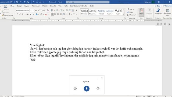Justify the paragraph text
The width and height of the screenshot is (172, 97).
(61, 14)
